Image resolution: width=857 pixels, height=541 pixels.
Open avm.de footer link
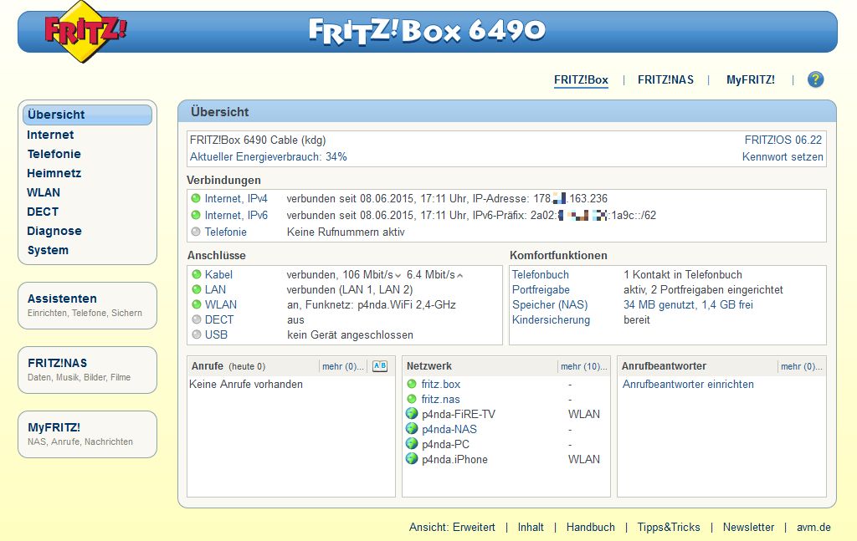pyautogui.click(x=813, y=528)
